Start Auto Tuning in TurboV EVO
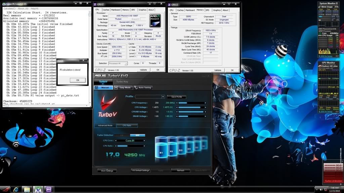344x193 pixels. (143, 87)
